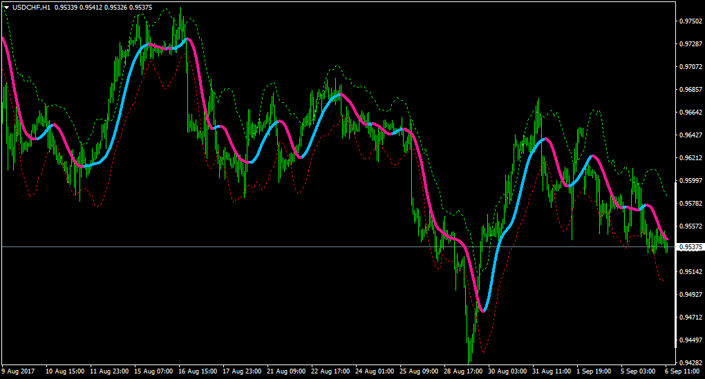Select the 1 Sep 19:00 time label
This screenshot has height=379, width=705.
pyautogui.click(x=594, y=371)
